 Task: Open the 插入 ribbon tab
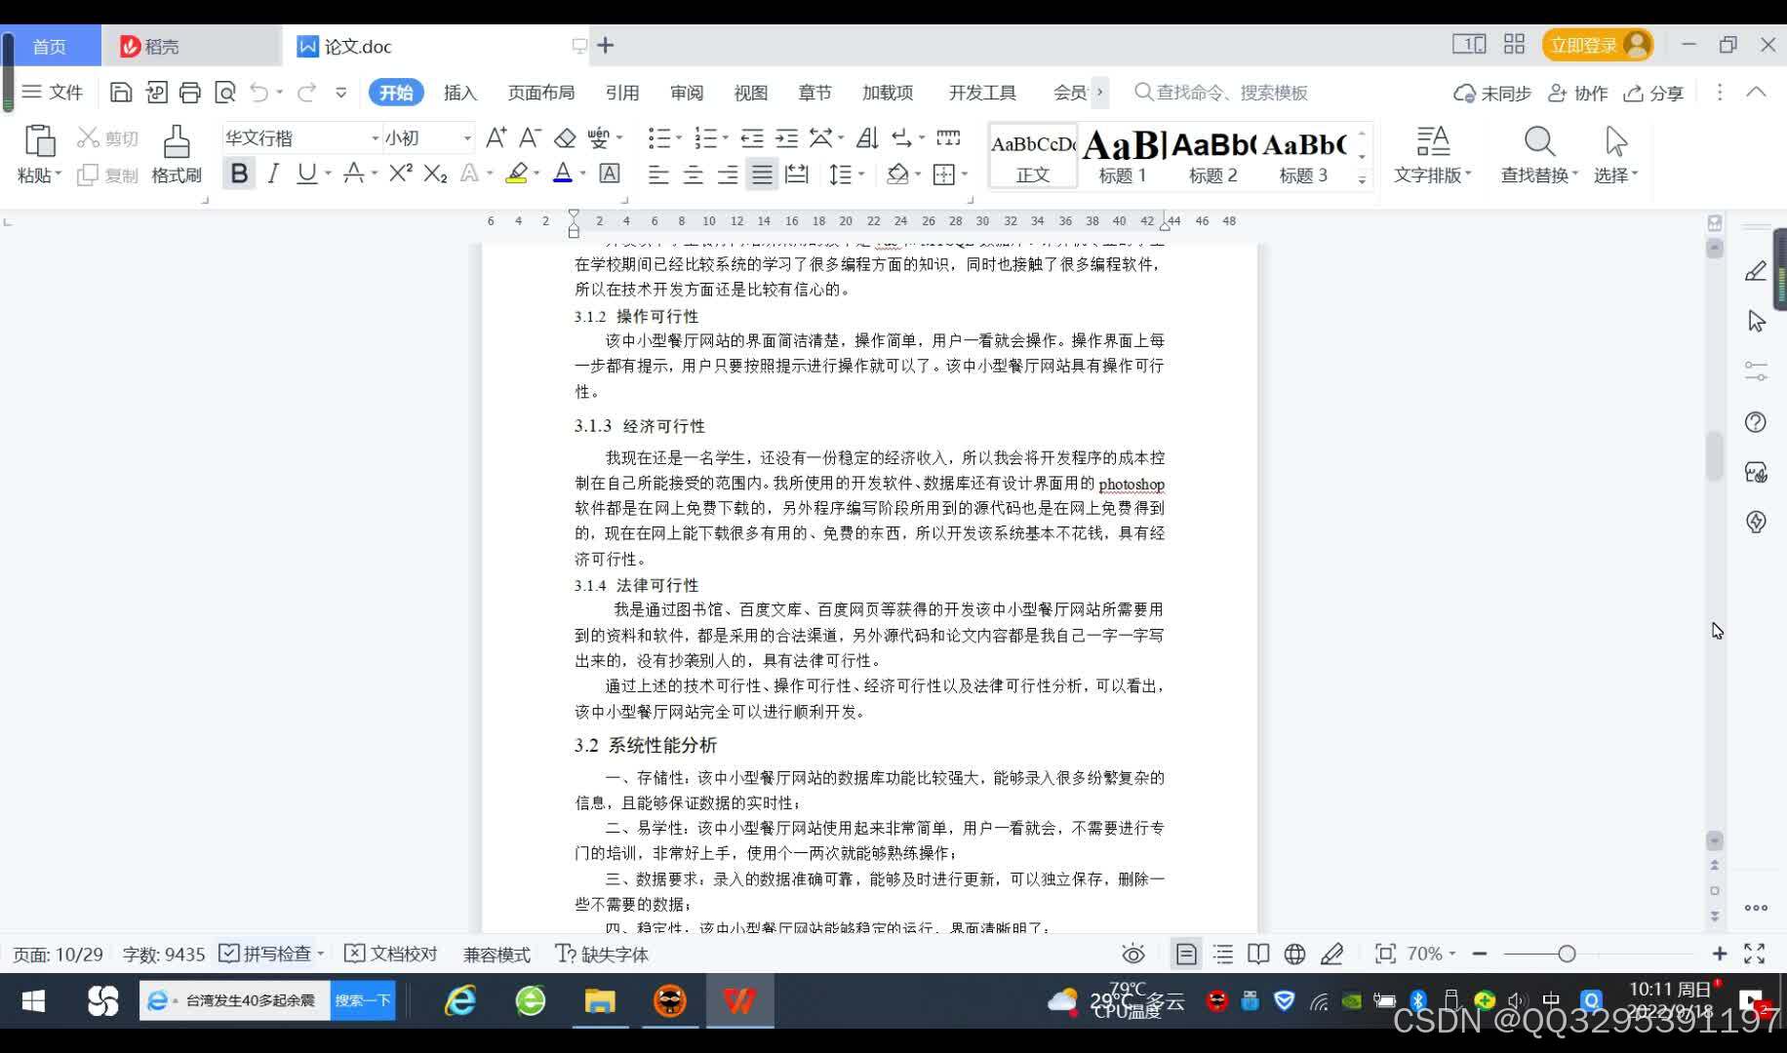pyautogui.click(x=460, y=93)
